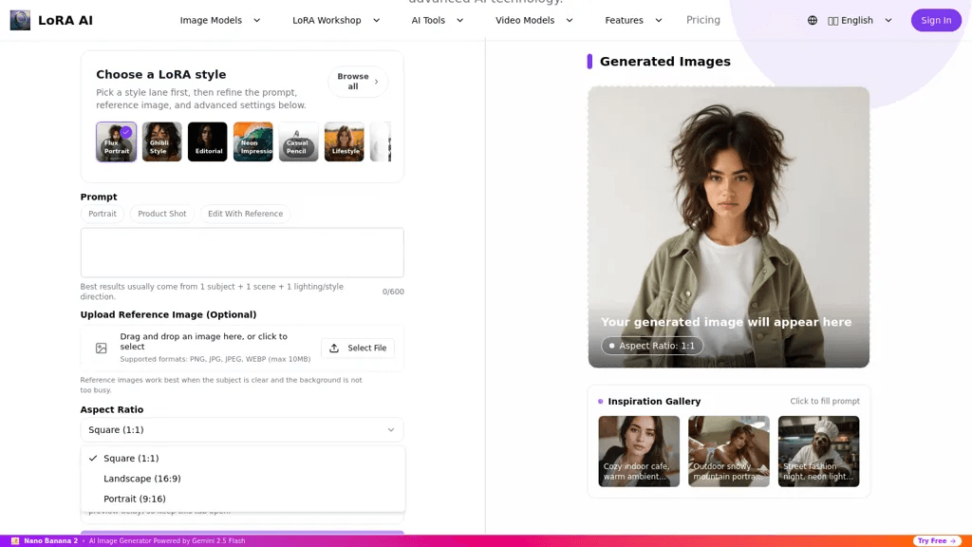Expand the Image Models menu
972x547 pixels.
coord(220,21)
